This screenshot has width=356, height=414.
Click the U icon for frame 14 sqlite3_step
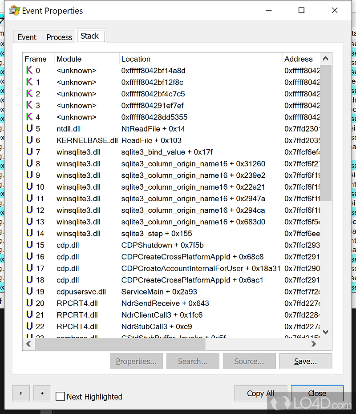pos(29,233)
